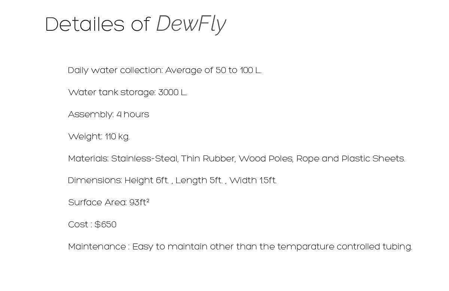Screen dimensions: 449x291
Task: Select the Weight: 110 kg line
Action: (99, 137)
